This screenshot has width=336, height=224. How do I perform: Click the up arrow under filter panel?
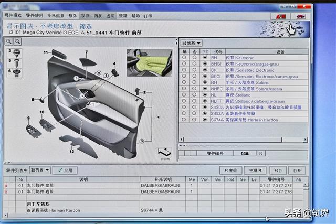[181, 145]
